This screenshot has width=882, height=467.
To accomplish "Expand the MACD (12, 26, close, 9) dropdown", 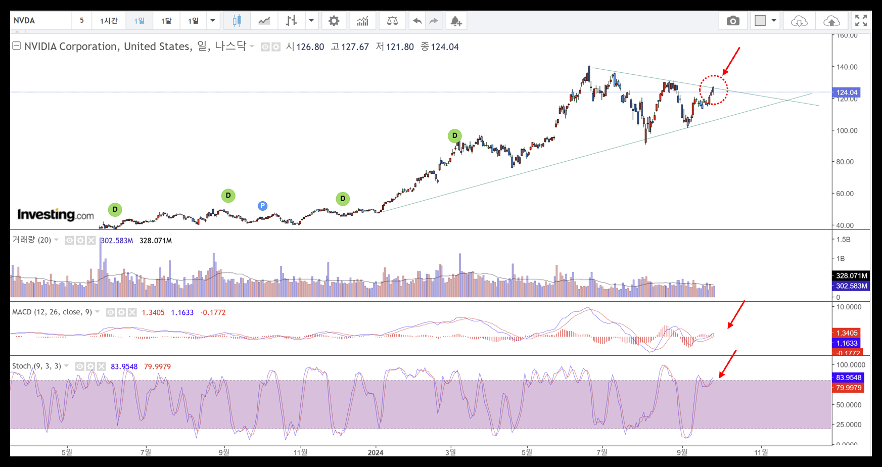I will 98,312.
